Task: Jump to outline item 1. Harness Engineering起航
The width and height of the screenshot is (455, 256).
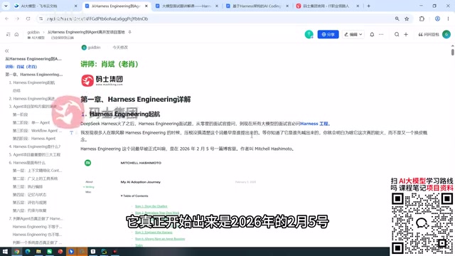Action: click(32, 82)
